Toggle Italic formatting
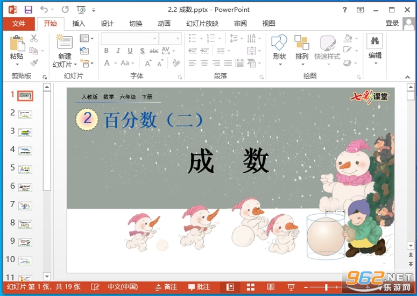This screenshot has height=296, width=417. pyautogui.click(x=118, y=51)
